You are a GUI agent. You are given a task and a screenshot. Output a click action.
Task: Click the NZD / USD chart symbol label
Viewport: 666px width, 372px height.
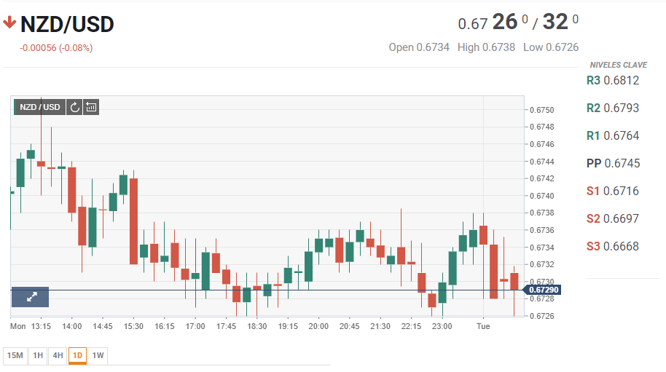pos(40,108)
